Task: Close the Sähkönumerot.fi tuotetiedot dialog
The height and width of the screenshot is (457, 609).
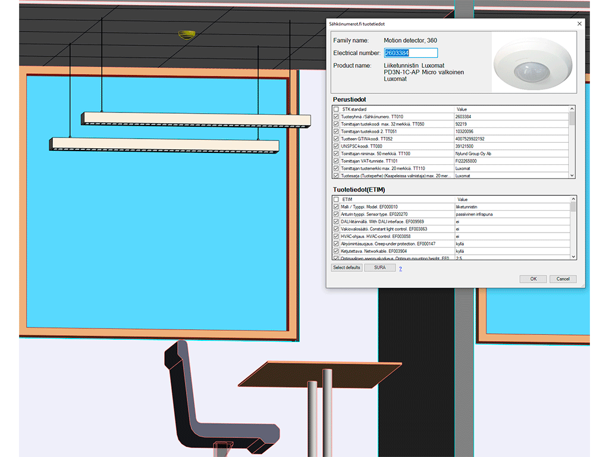Action: click(579, 24)
